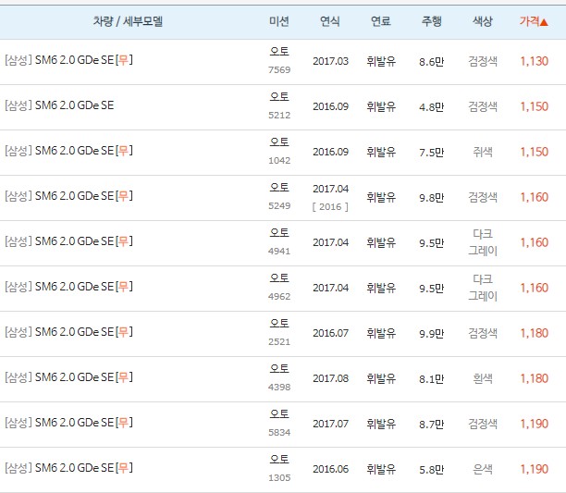The image size is (566, 493).
Task: Open the SM6 listing in the 쥐색 row
Action: [68, 151]
